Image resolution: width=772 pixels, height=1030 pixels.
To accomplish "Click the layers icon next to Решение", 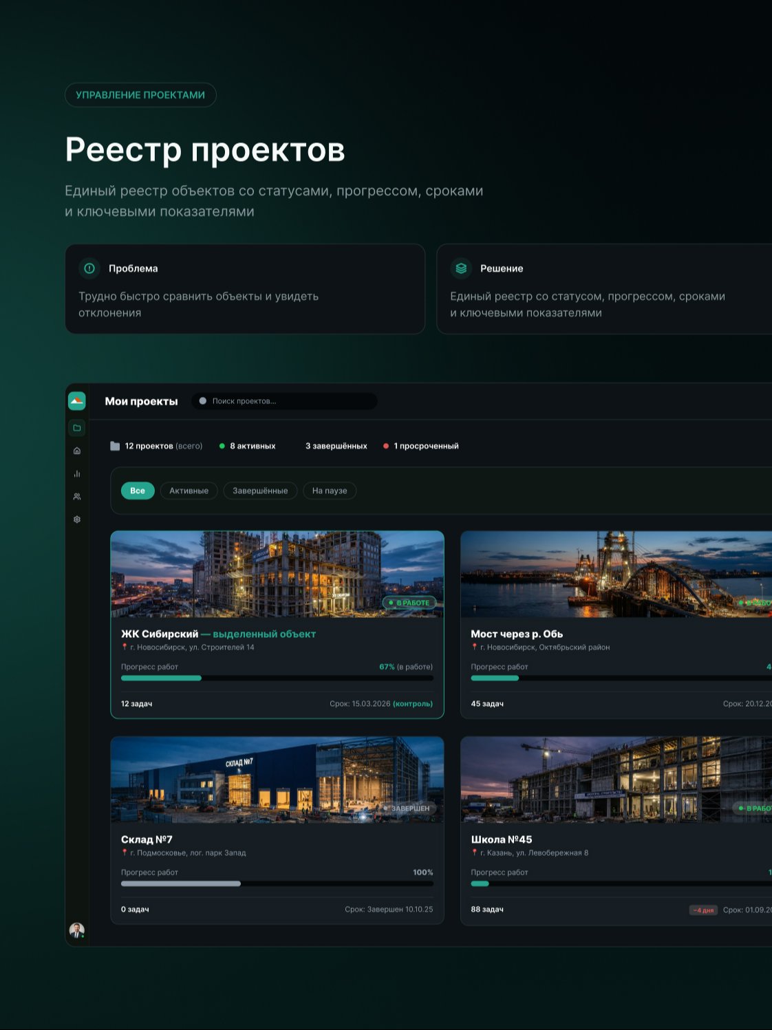I will pos(461,268).
